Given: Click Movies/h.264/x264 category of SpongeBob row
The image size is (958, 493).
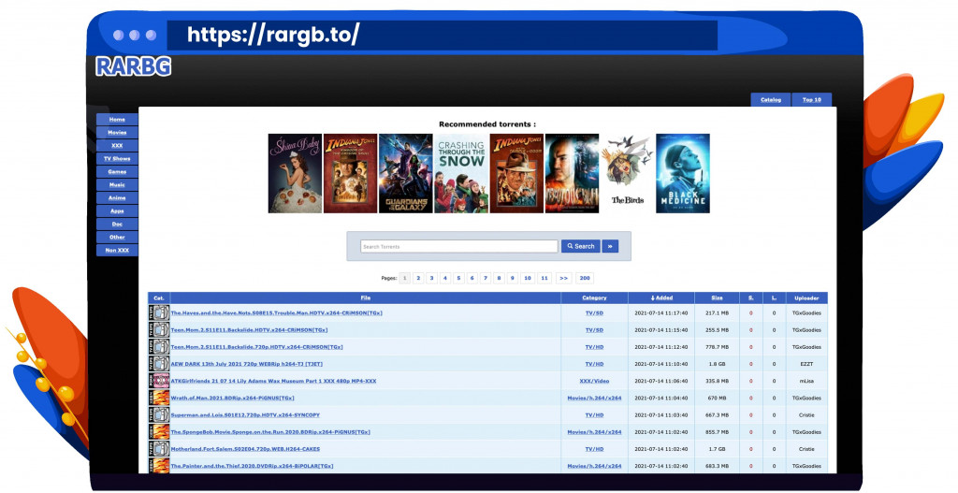Looking at the screenshot, I should point(594,432).
